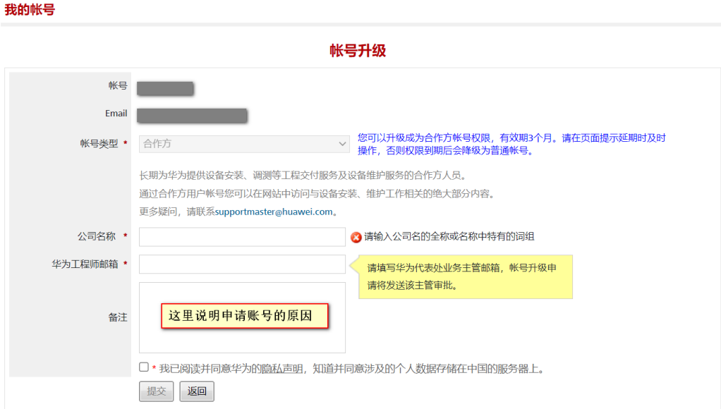Click the yellow tooltip about 华为代表处业务主管邮箱
Image resolution: width=721 pixels, height=409 pixels.
tap(466, 276)
